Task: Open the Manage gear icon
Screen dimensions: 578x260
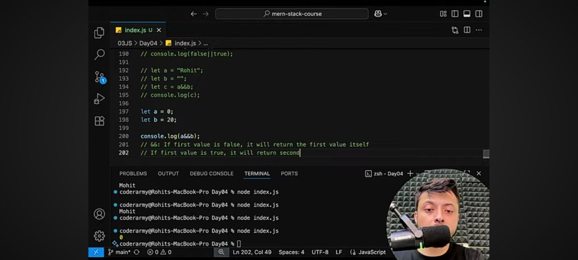Action: pyautogui.click(x=99, y=236)
